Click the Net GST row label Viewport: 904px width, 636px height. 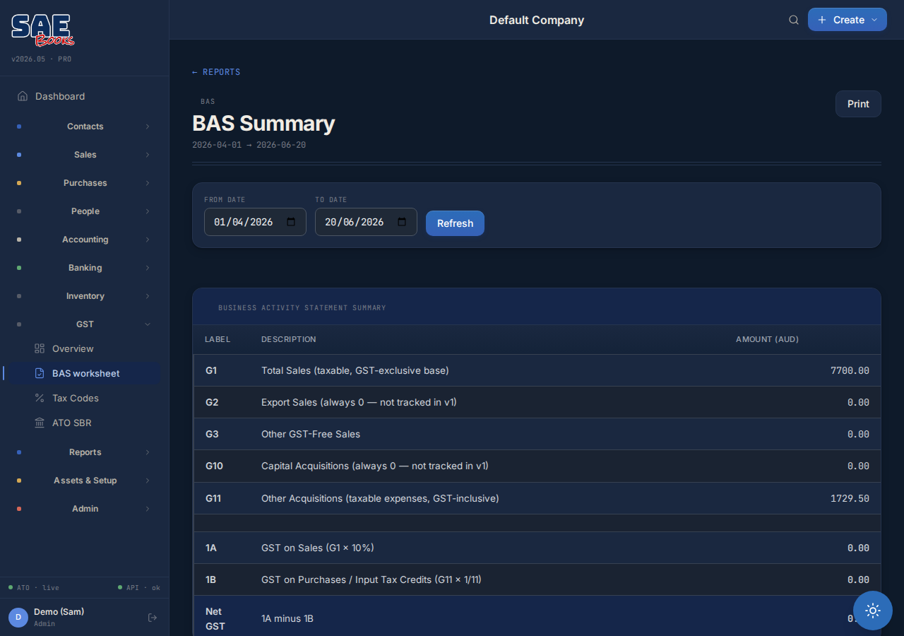coord(215,618)
